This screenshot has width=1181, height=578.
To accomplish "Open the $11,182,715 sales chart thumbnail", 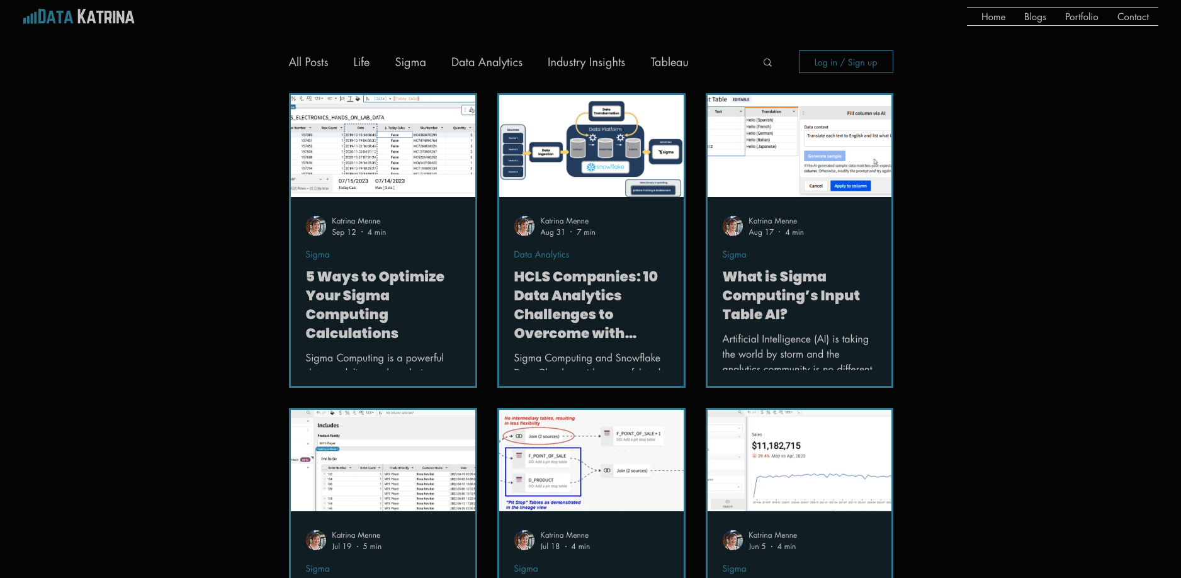I will point(799,460).
